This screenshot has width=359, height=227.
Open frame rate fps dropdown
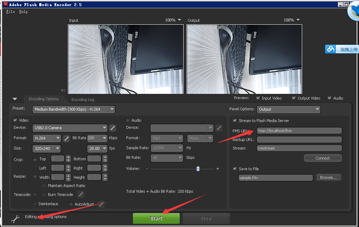coord(97,148)
